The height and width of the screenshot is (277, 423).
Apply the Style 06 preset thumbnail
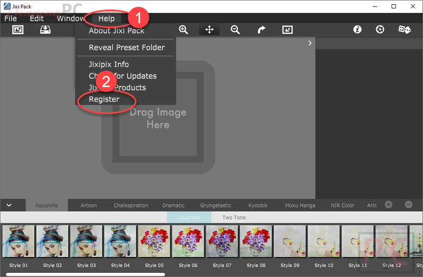(188, 241)
